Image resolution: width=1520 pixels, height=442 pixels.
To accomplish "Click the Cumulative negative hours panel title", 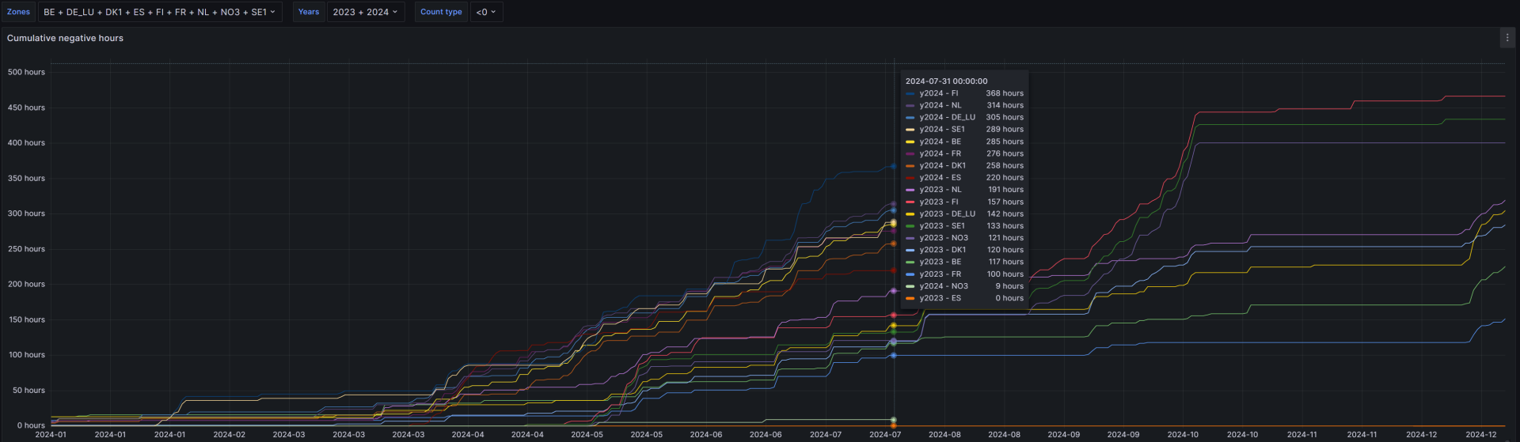I will point(65,38).
